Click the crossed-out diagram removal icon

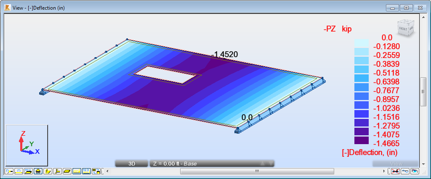pos(395,171)
